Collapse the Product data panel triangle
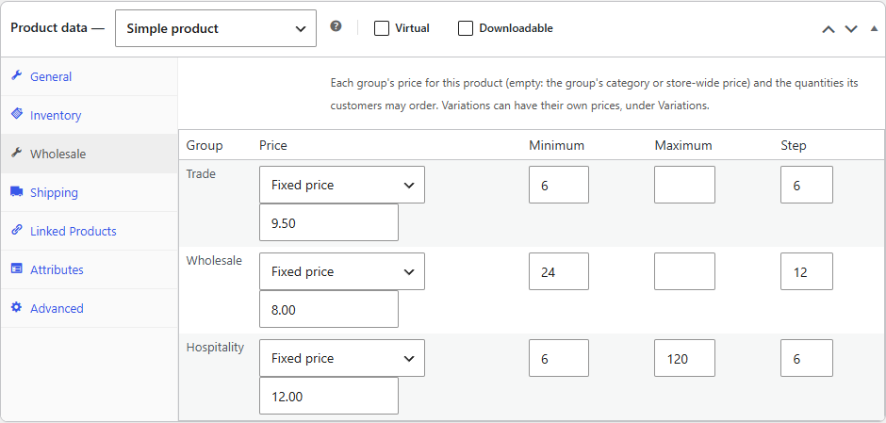886x423 pixels. click(874, 28)
